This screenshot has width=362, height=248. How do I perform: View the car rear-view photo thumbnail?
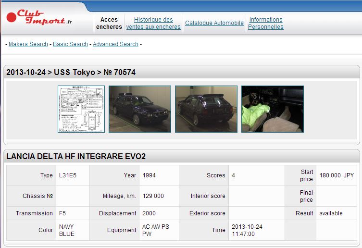click(x=206, y=109)
